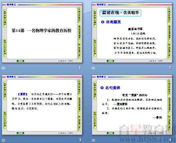The image size is (176, 143).
Task: Click the green bottom button on slide 2
Action: 110,61
